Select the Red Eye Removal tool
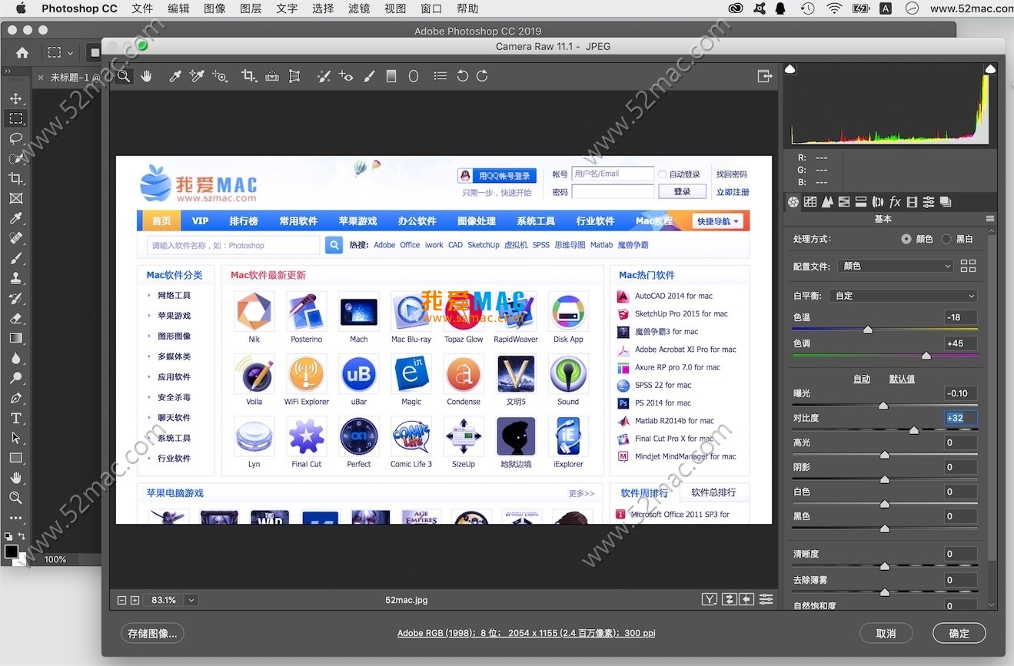1014x666 pixels. click(346, 76)
